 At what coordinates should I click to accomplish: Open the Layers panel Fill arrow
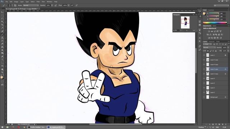[228, 51]
